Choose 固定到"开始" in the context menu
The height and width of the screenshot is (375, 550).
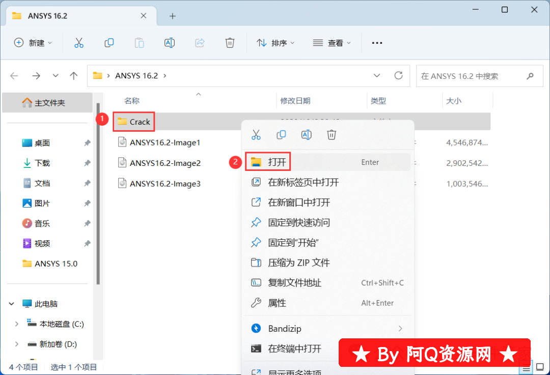327,243
